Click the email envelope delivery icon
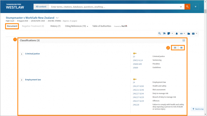The height and width of the screenshot is (116, 207). 193,34
